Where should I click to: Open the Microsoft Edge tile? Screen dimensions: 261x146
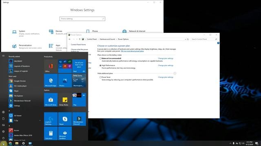click(x=51, y=80)
